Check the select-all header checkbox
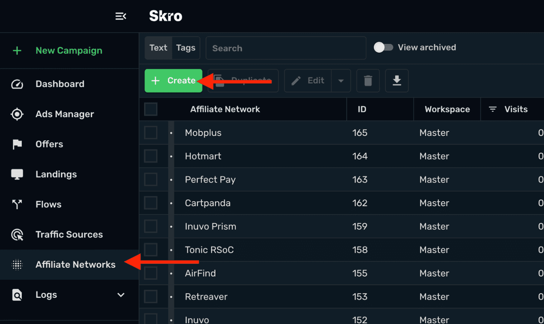Screen dimensions: 544x324 pyautogui.click(x=151, y=109)
